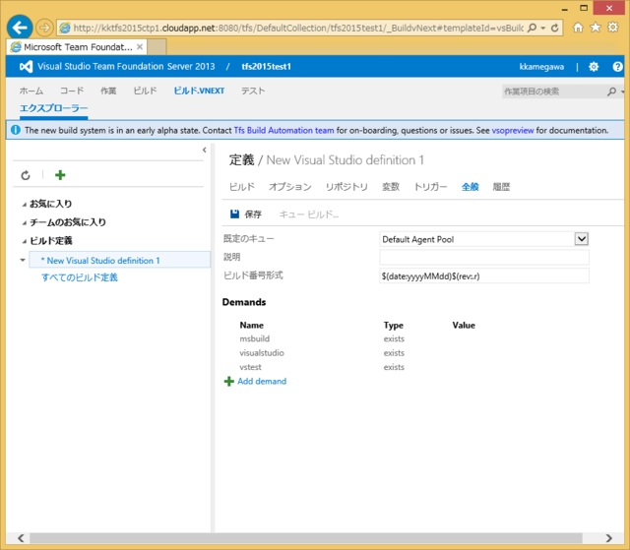Image resolution: width=630 pixels, height=550 pixels.
Task: Open TFS administration gear in blue header
Action: [594, 67]
